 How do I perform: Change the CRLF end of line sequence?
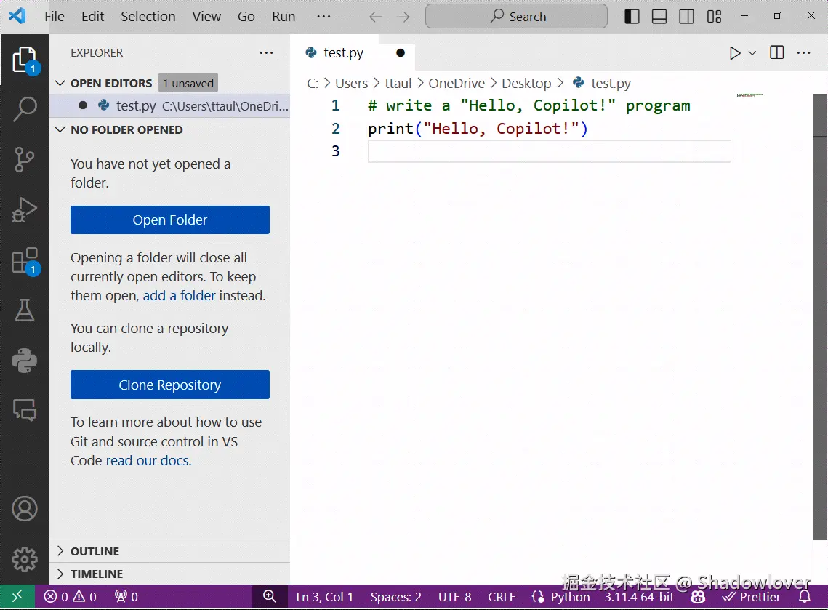(x=501, y=597)
